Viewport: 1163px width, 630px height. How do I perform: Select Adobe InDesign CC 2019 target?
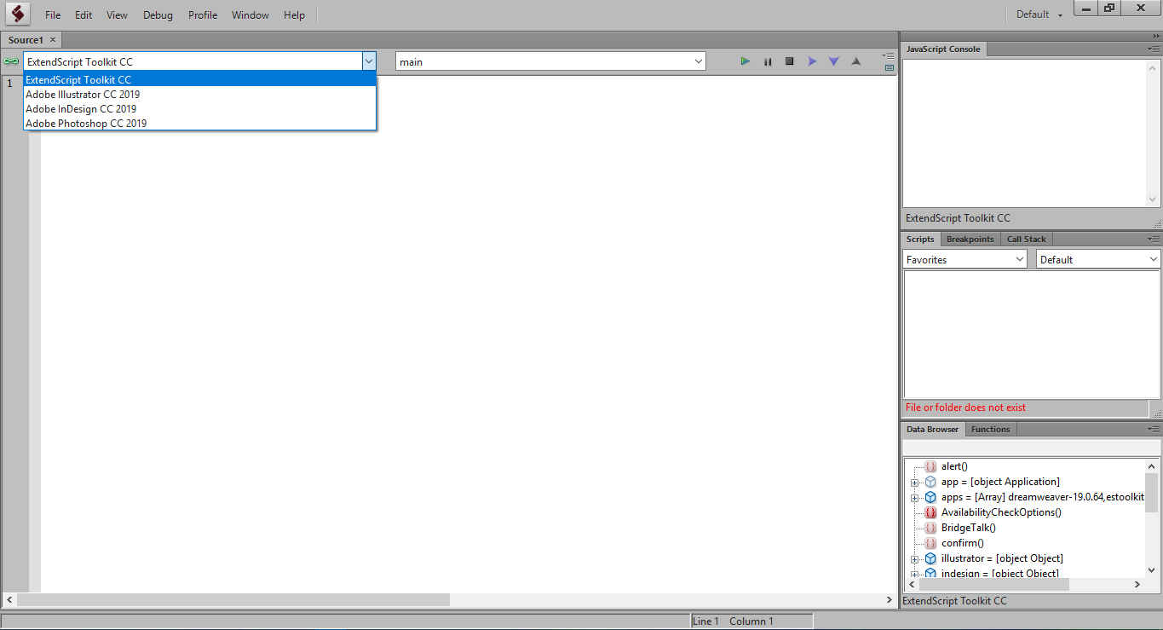[x=199, y=109]
